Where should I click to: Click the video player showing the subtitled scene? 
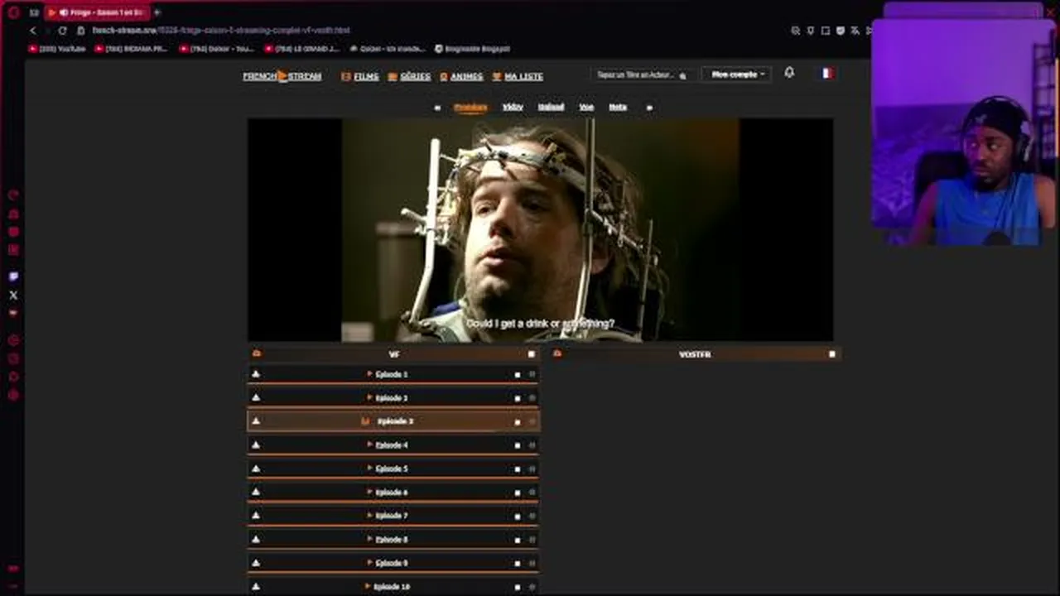540,229
